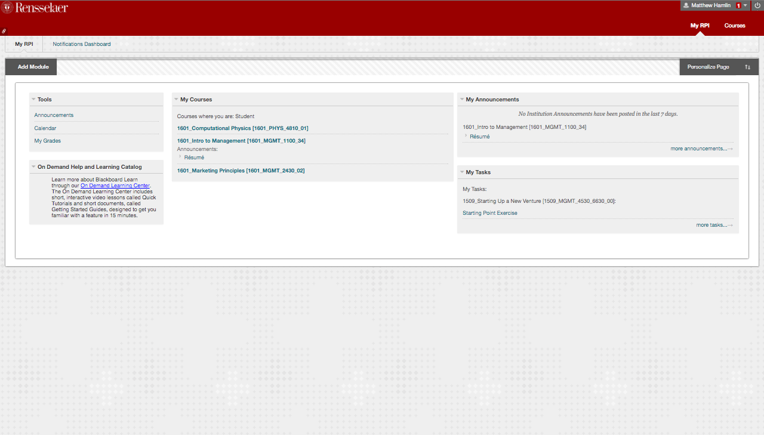Click the user avatar icon beside Matthew Hamlin
Viewport: 764px width, 435px height.
[x=686, y=5]
